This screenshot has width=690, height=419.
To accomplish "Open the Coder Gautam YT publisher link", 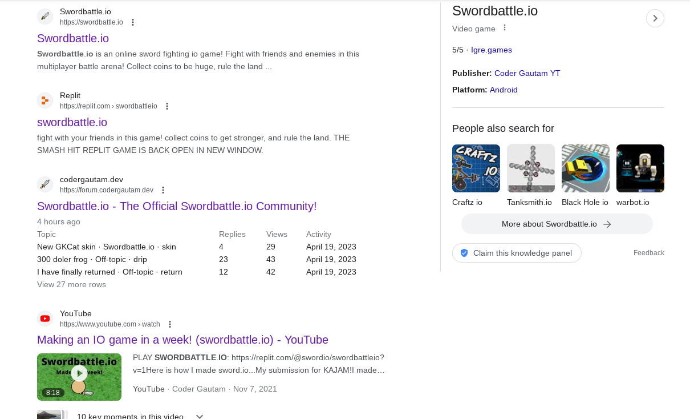I will coord(527,73).
